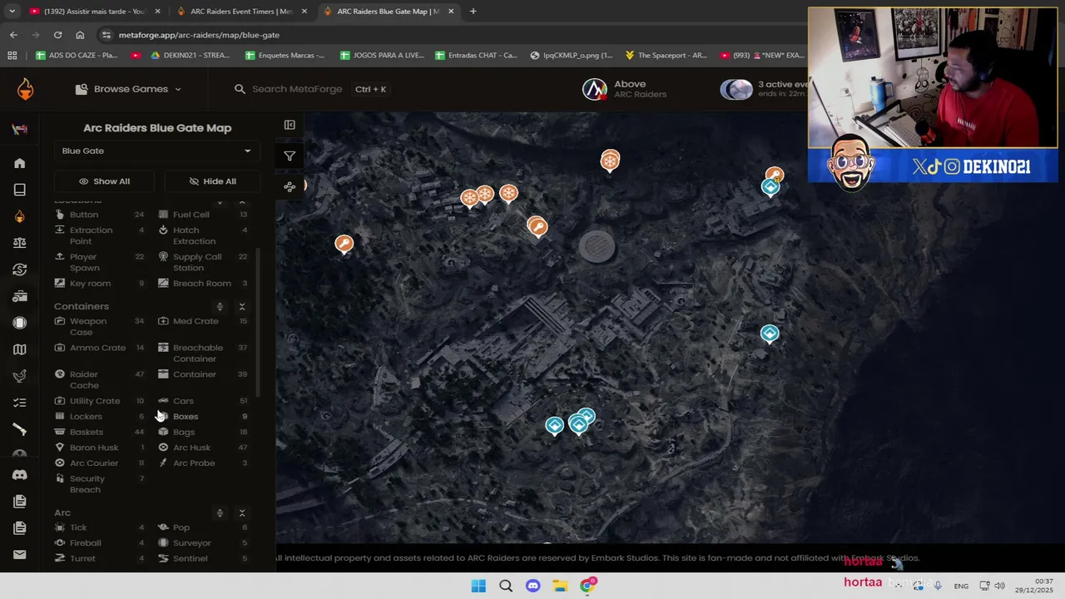Viewport: 1065px width, 599px height.
Task: Click the book icon in left sidebar
Action: [19, 190]
